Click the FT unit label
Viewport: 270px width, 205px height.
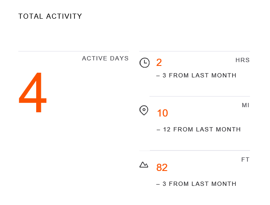pyautogui.click(x=245, y=159)
